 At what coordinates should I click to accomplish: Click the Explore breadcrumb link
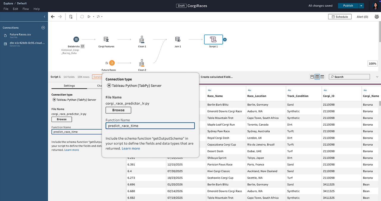[x=8, y=4]
